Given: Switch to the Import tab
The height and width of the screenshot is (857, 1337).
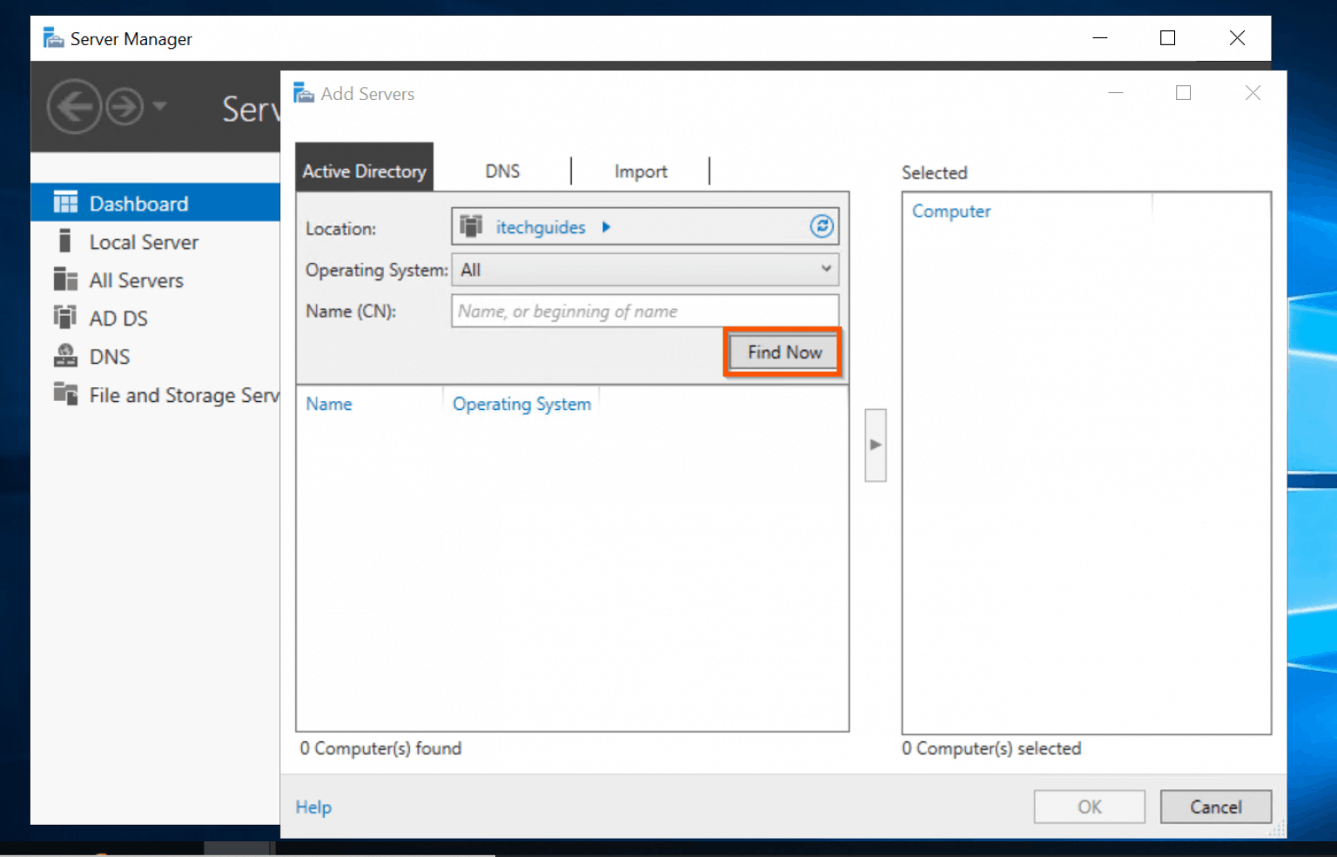Looking at the screenshot, I should (641, 171).
